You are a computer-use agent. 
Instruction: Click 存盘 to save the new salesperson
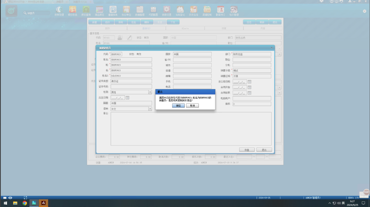[247, 150]
